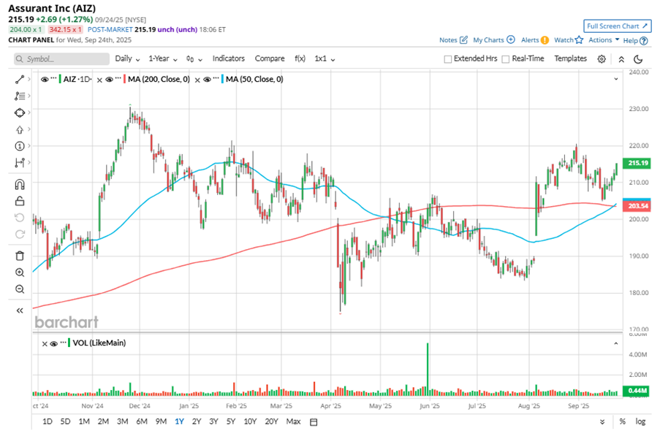The width and height of the screenshot is (660, 431).
Task: Open the 1-Year period dropdown
Action: [163, 59]
